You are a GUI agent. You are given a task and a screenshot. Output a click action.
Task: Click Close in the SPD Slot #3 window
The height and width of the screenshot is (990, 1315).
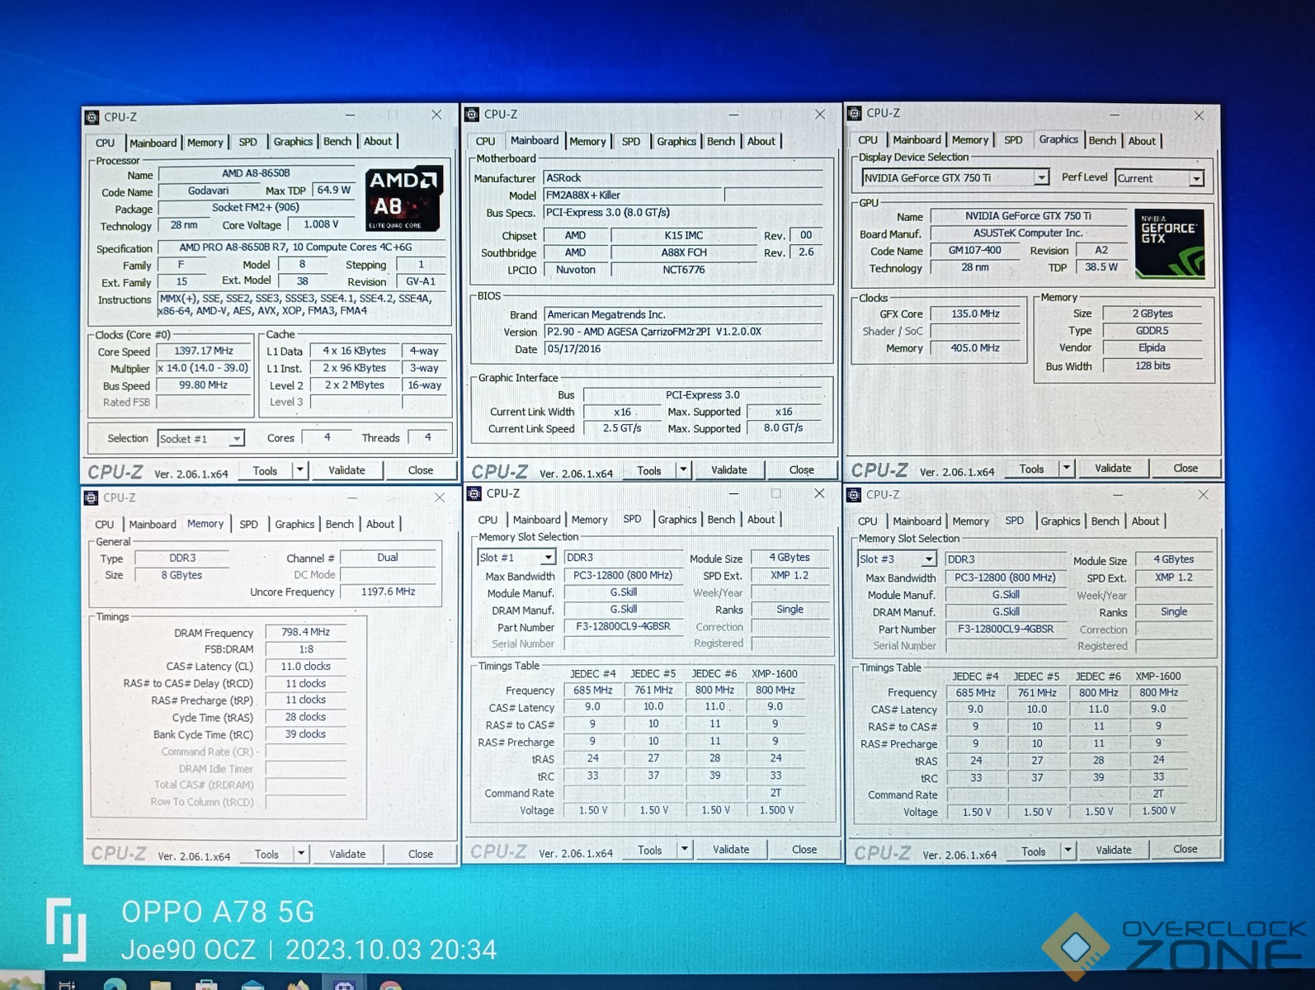[x=1185, y=849]
